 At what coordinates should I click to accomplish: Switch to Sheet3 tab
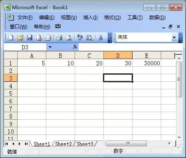[85, 144]
